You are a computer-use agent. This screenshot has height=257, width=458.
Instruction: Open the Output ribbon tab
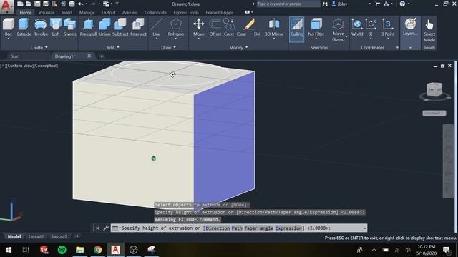pyautogui.click(x=108, y=13)
